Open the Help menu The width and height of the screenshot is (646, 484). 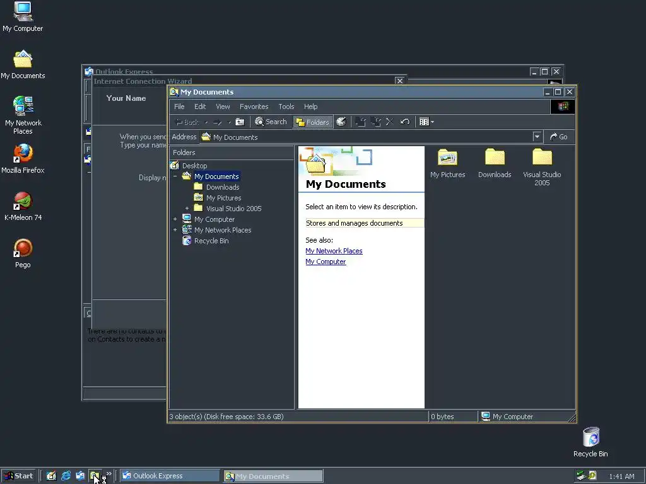click(x=310, y=107)
